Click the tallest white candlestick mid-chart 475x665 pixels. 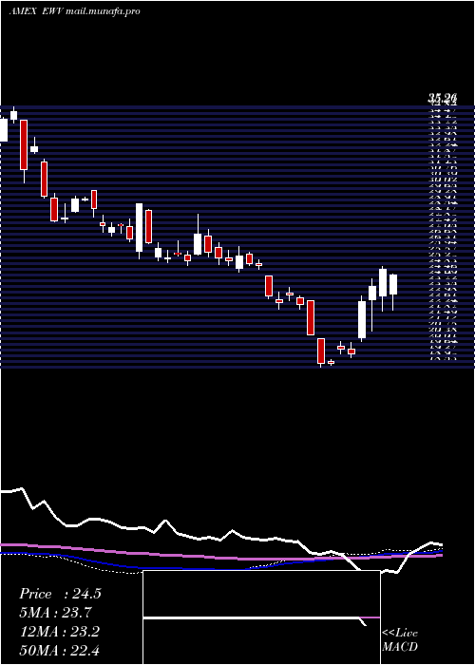[139, 228]
